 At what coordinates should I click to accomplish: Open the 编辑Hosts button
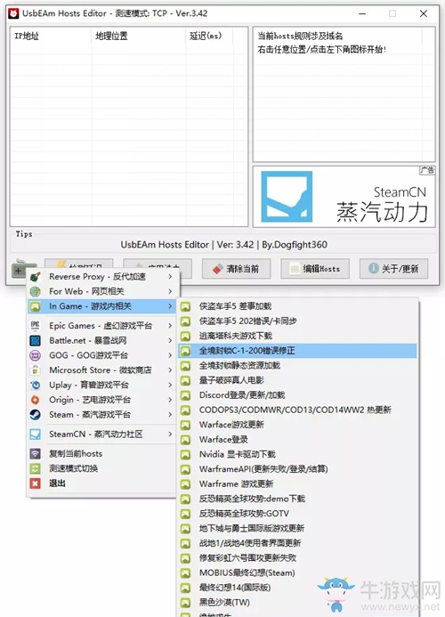pyautogui.click(x=315, y=269)
